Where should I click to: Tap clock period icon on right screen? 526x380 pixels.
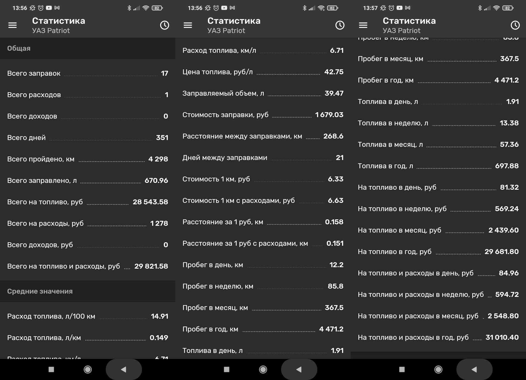click(515, 25)
